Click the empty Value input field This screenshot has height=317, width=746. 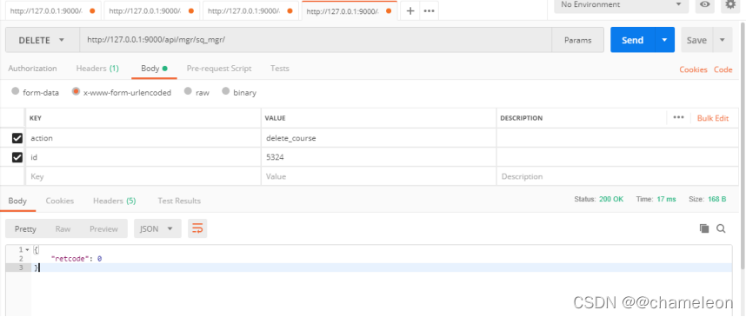tap(378, 176)
